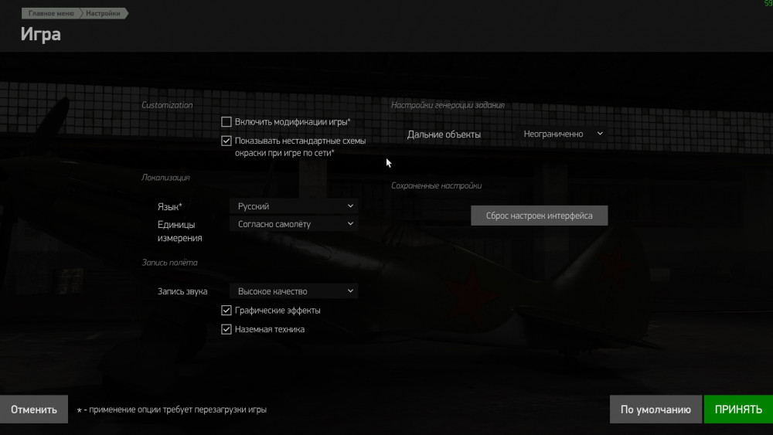Uncheck the Графические эффекты checkbox

click(x=226, y=311)
